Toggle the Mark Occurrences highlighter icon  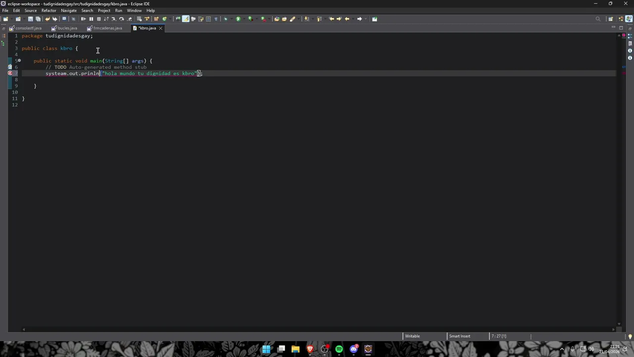coord(186,19)
